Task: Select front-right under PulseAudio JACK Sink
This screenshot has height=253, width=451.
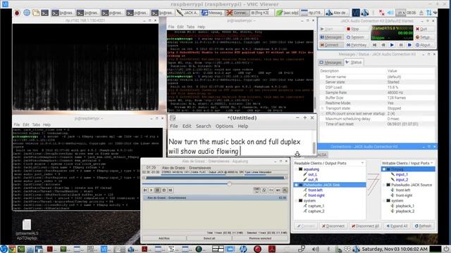Action: (316, 195)
